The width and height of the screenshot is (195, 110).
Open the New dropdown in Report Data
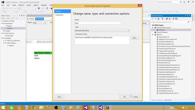click(3, 18)
